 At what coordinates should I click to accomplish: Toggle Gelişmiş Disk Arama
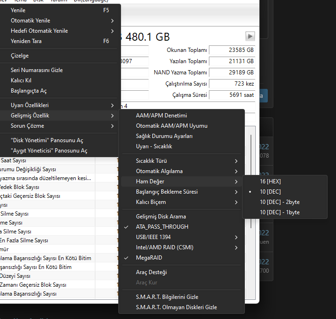click(x=181, y=217)
